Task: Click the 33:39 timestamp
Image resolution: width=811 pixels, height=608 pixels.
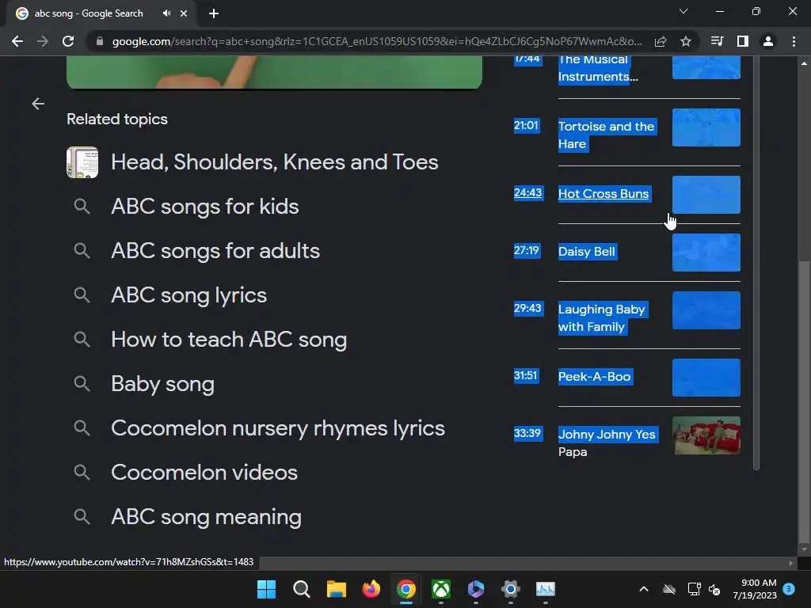Action: pos(527,434)
